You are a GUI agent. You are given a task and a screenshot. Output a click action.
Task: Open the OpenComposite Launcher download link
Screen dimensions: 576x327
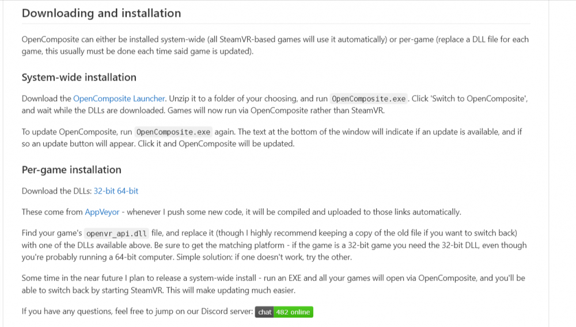point(119,99)
